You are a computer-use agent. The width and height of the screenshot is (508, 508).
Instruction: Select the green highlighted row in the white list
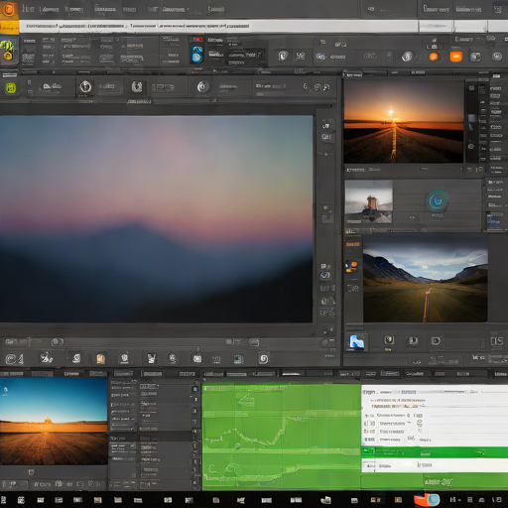click(x=435, y=452)
